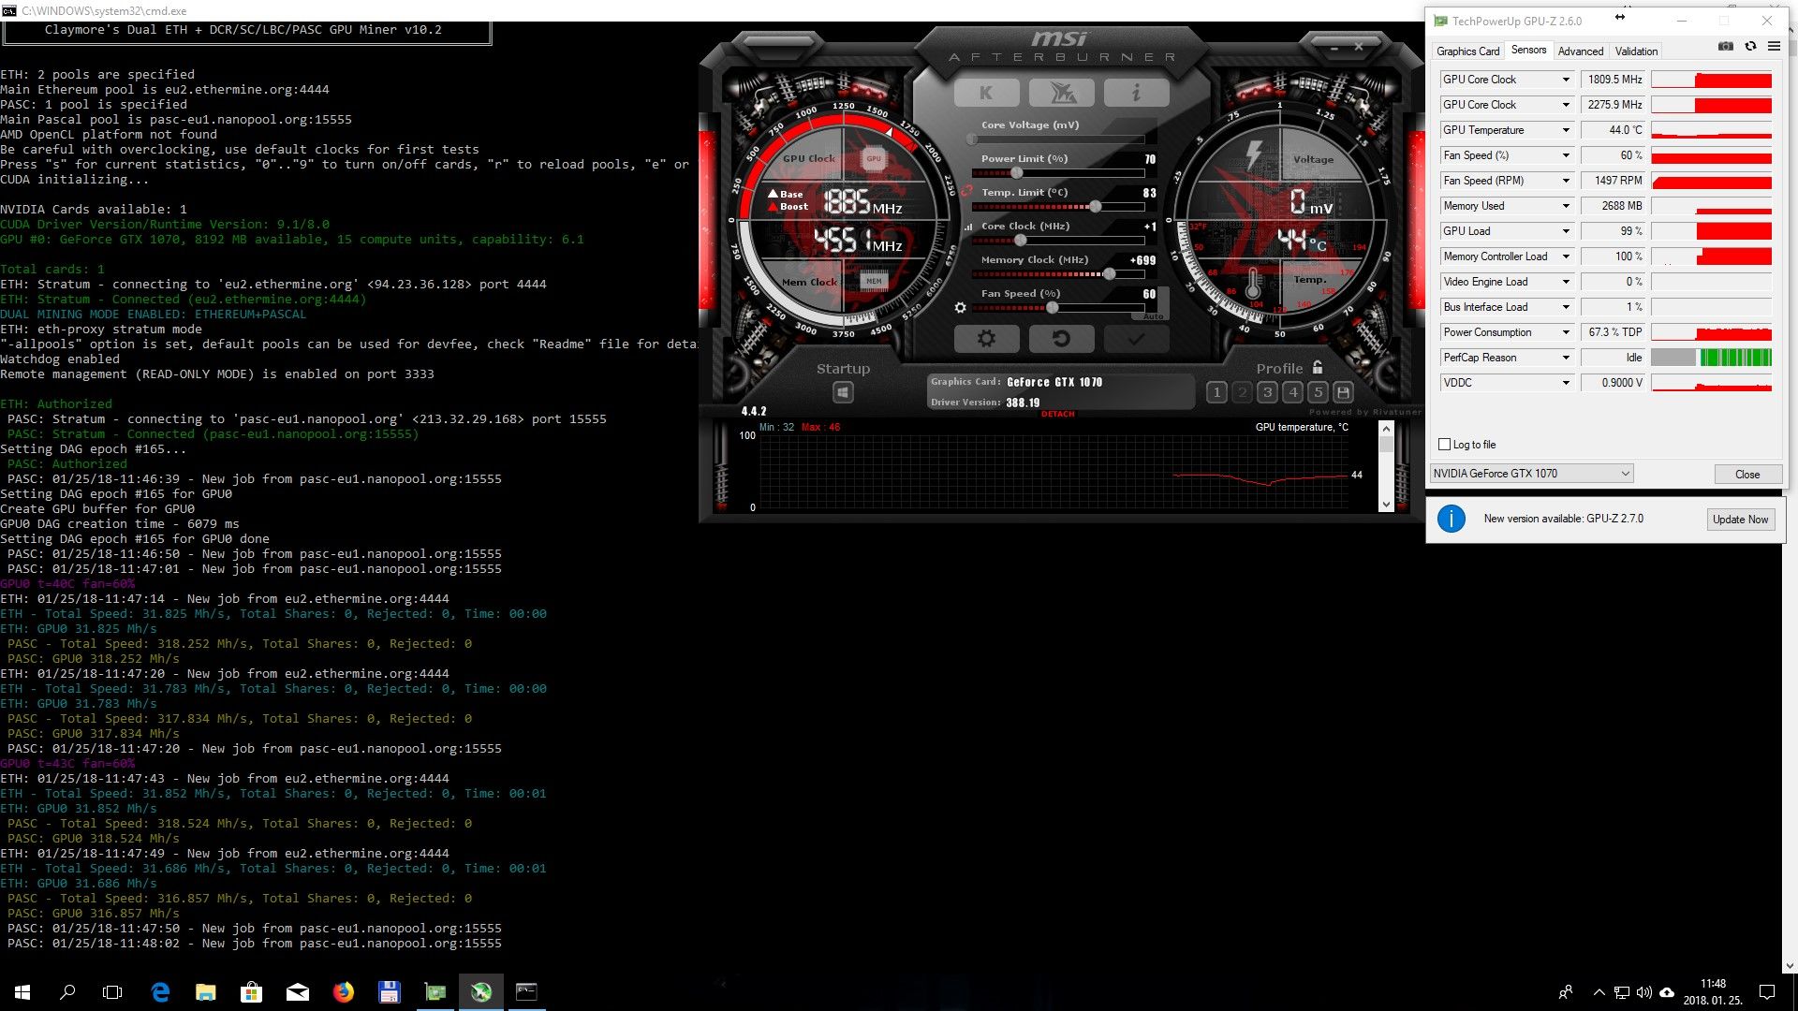Select Afterburner profile slot 4
Screen dimensions: 1798x1011
pyautogui.click(x=1292, y=392)
